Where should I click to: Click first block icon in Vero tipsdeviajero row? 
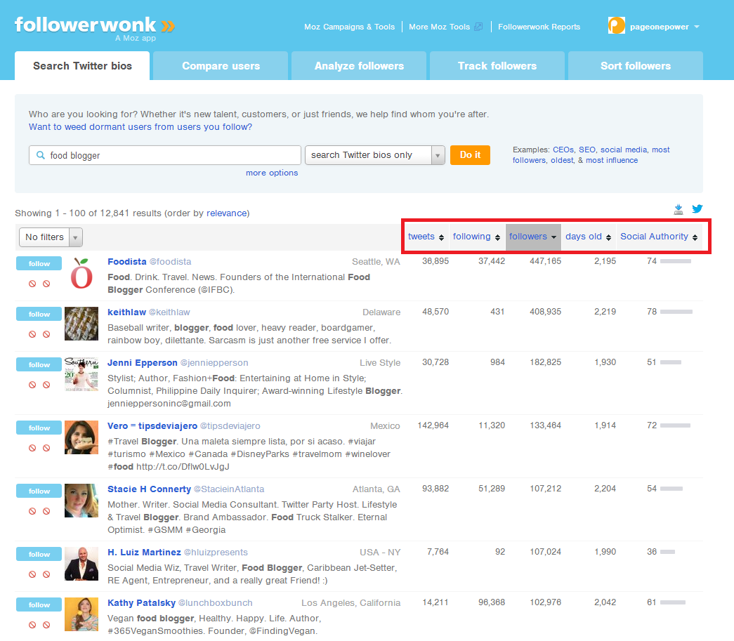click(x=32, y=448)
